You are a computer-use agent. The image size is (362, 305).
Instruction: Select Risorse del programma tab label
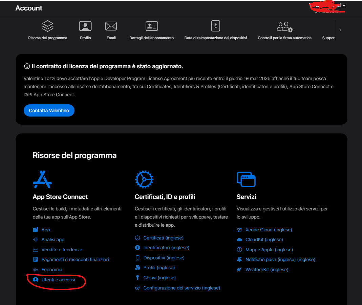point(47,38)
